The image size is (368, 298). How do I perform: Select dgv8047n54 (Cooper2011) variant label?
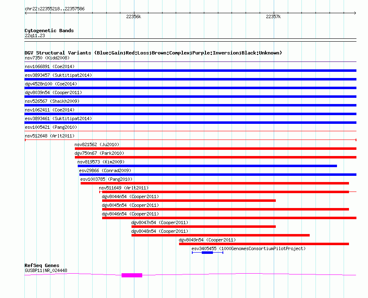coord(160,222)
